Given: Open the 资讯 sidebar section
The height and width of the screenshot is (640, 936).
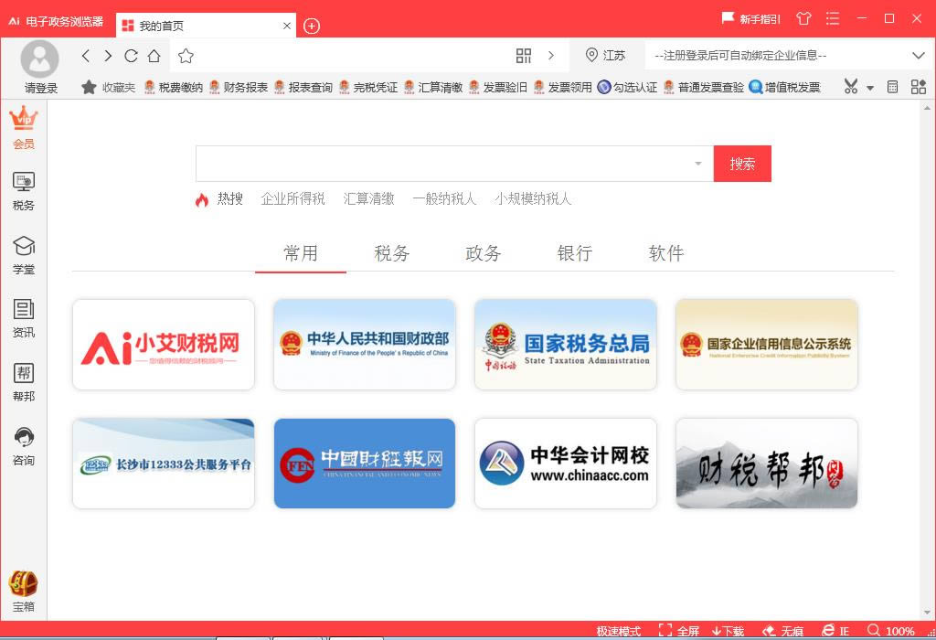Looking at the screenshot, I should pyautogui.click(x=23, y=318).
